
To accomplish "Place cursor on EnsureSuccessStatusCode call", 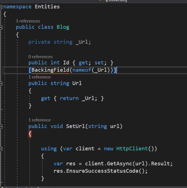I will 102,171.
